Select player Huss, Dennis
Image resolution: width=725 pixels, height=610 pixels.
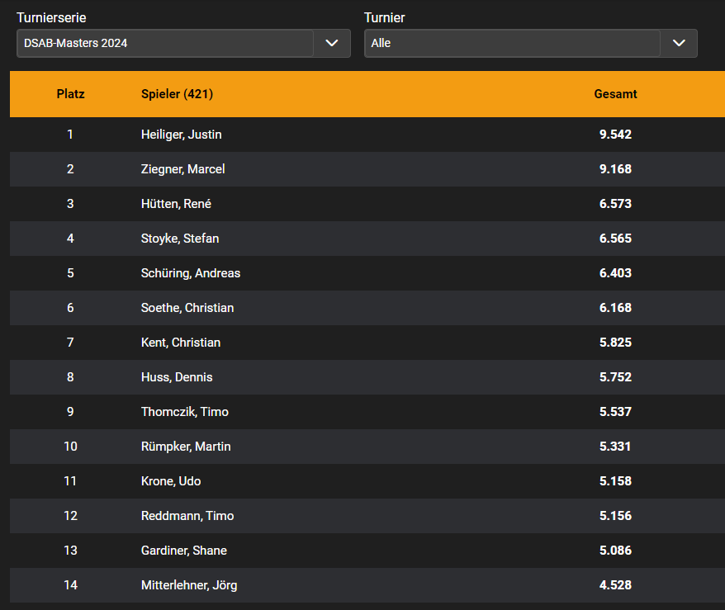click(x=177, y=377)
